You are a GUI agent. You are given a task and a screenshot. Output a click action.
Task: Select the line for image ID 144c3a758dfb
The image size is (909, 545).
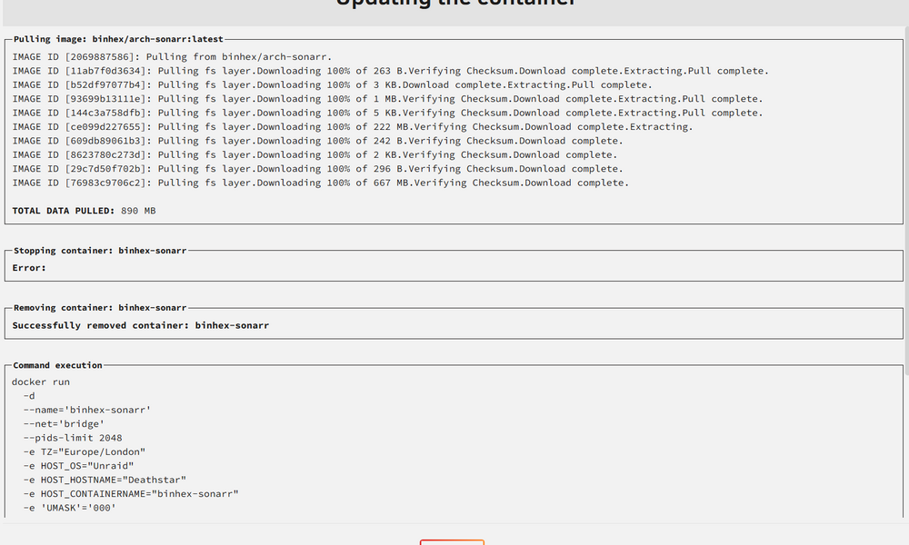(387, 113)
